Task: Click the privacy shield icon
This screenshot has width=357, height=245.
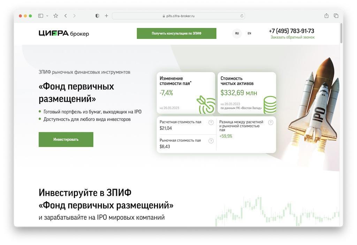Action: coord(97,16)
